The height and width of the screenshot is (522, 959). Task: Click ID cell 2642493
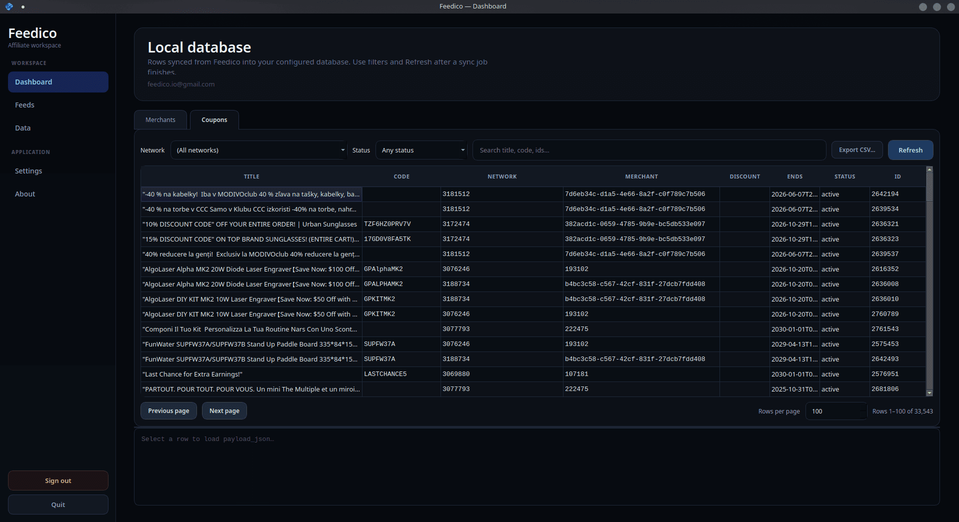897,359
